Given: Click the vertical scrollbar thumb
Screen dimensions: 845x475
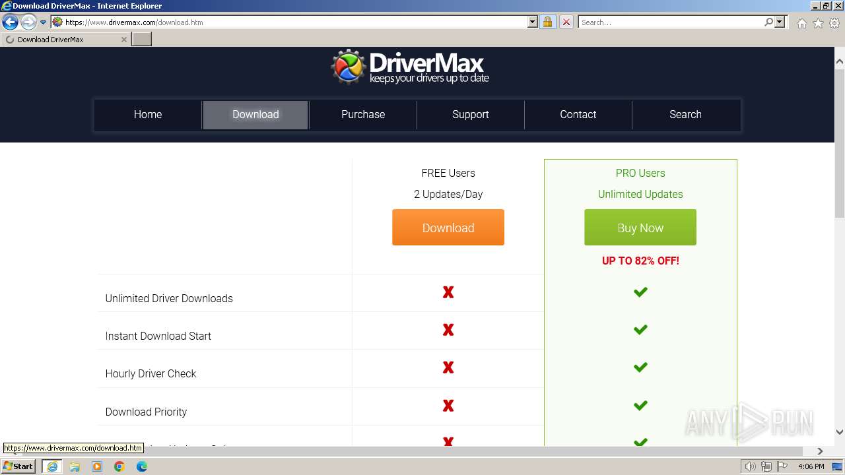Looking at the screenshot, I should click(840, 144).
